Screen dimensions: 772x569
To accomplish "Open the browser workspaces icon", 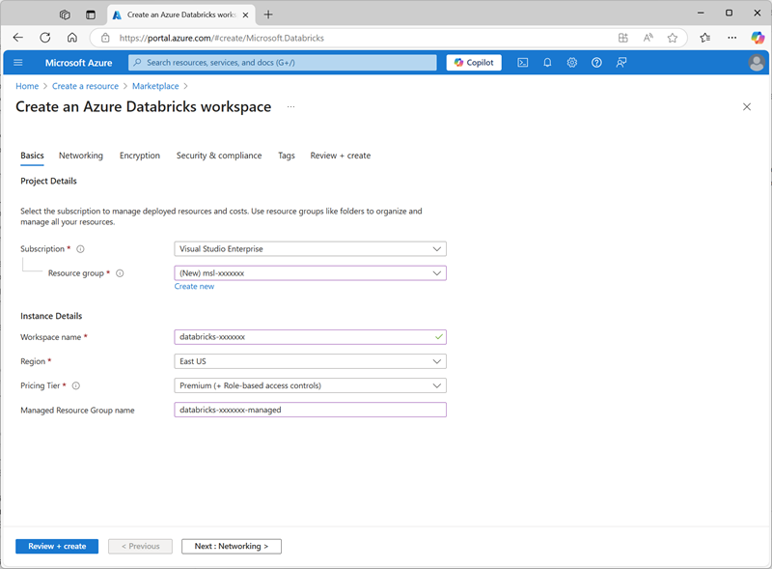I will point(65,14).
